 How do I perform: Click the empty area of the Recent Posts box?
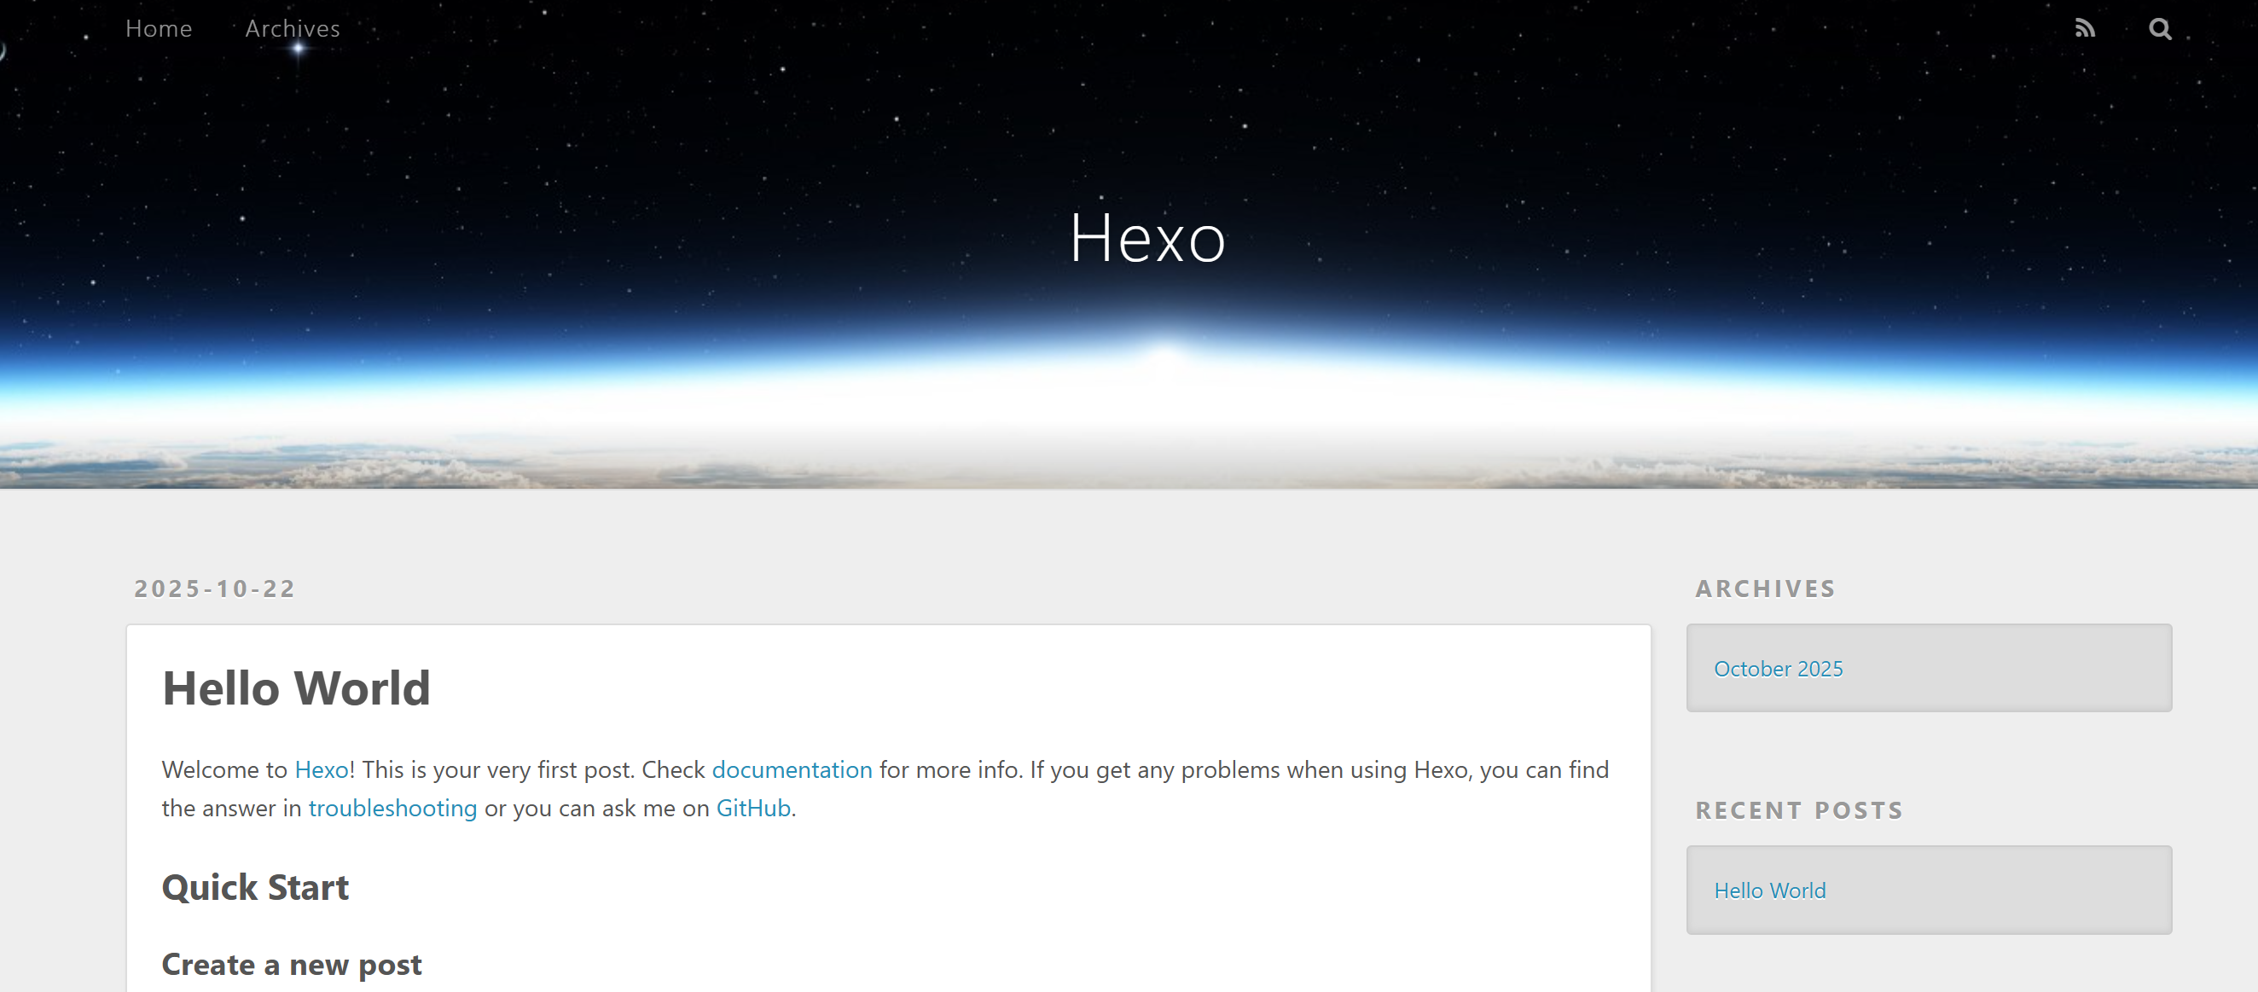point(2016,891)
